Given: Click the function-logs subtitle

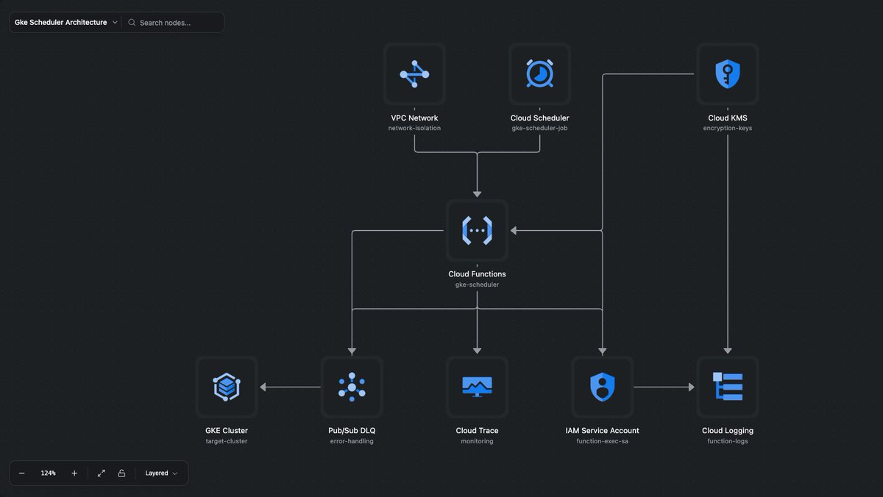Looking at the screenshot, I should click(728, 441).
